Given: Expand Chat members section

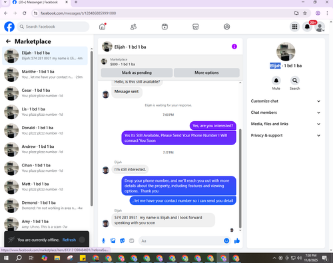Looking at the screenshot, I should tap(286, 113).
